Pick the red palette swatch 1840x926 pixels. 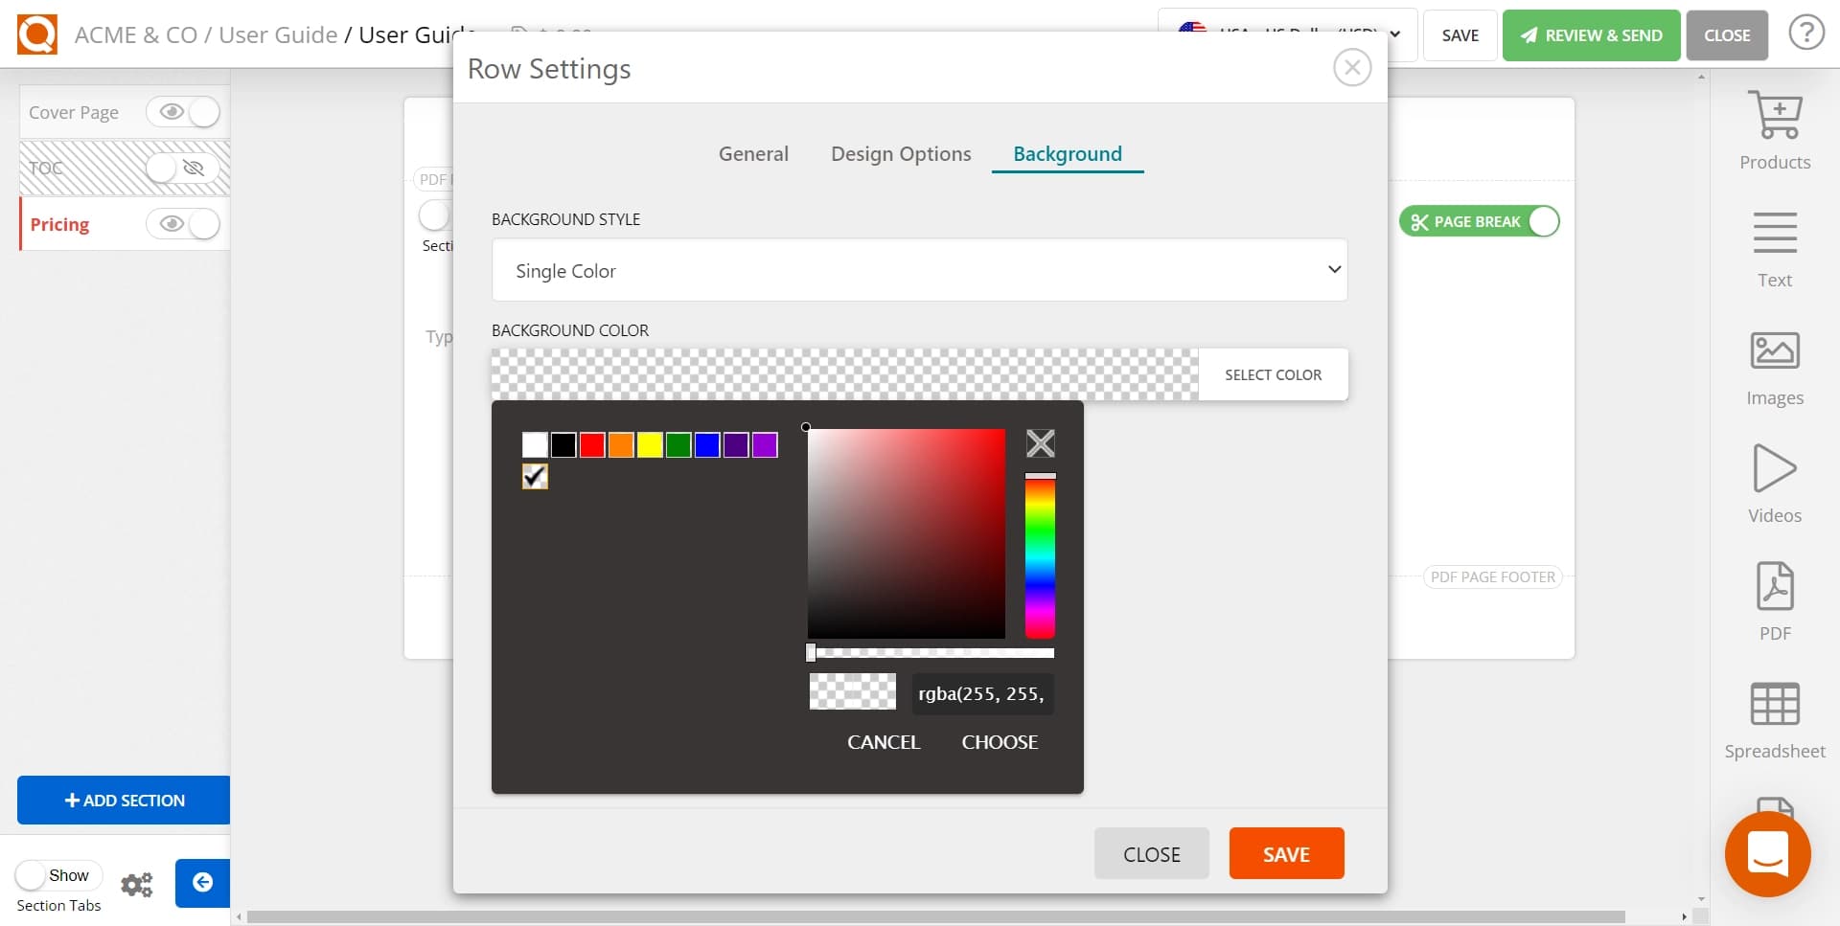(x=592, y=445)
